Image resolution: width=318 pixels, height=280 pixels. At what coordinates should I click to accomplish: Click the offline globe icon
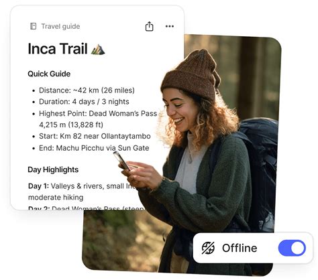click(x=208, y=248)
